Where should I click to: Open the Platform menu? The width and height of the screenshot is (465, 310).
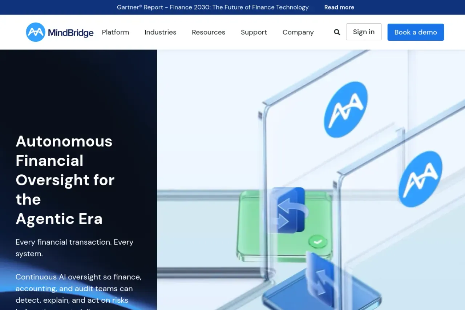(116, 32)
